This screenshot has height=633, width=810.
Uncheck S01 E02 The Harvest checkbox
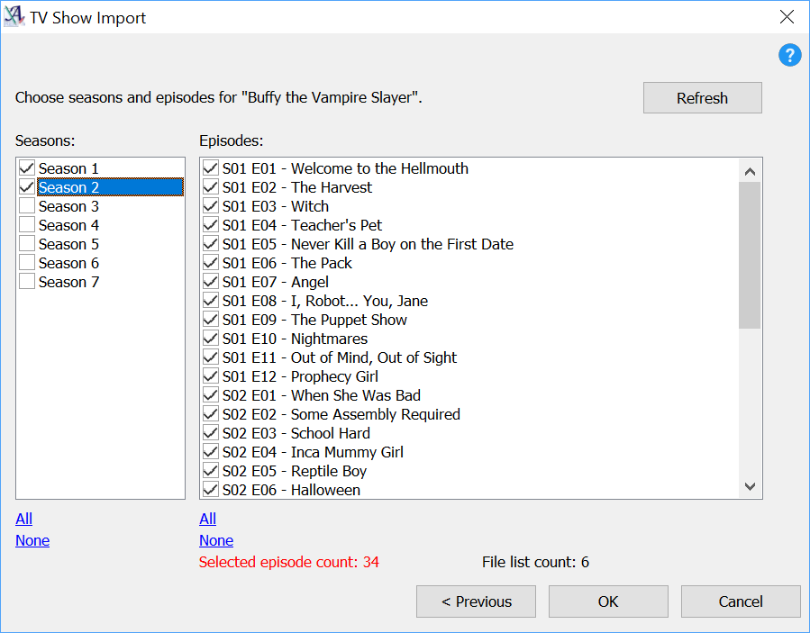pyautogui.click(x=210, y=187)
